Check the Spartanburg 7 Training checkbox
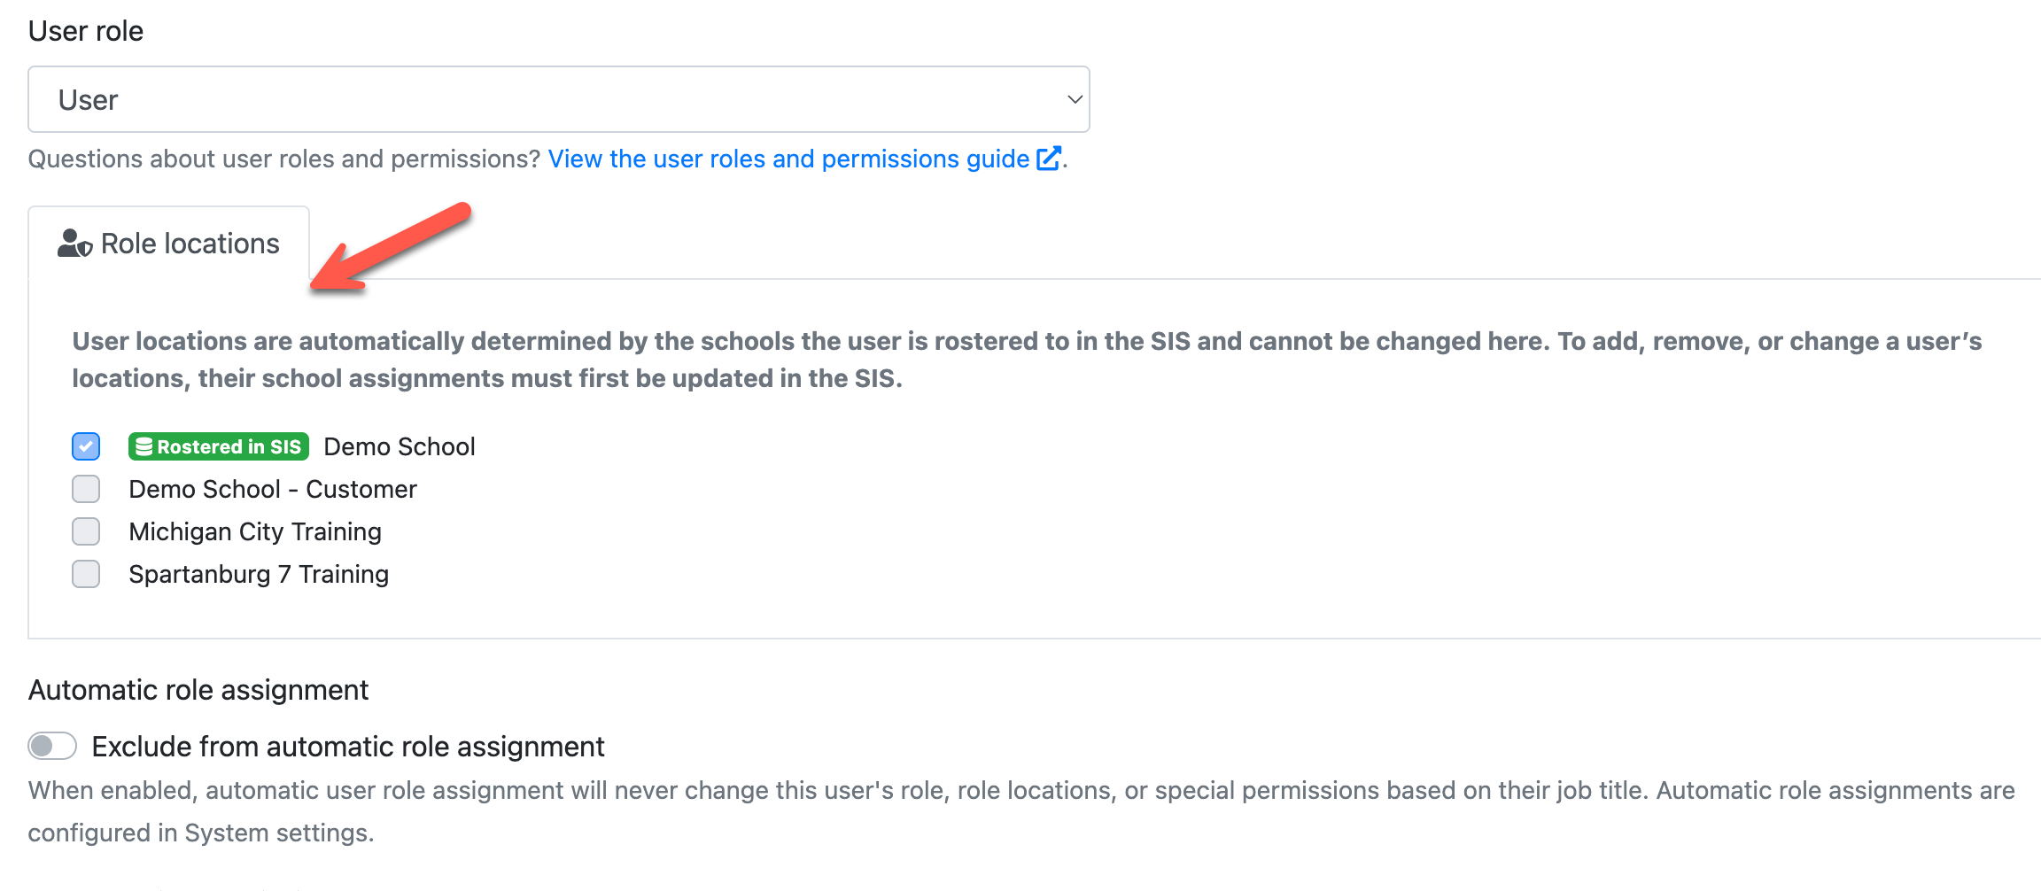This screenshot has height=891, width=2041. (86, 574)
